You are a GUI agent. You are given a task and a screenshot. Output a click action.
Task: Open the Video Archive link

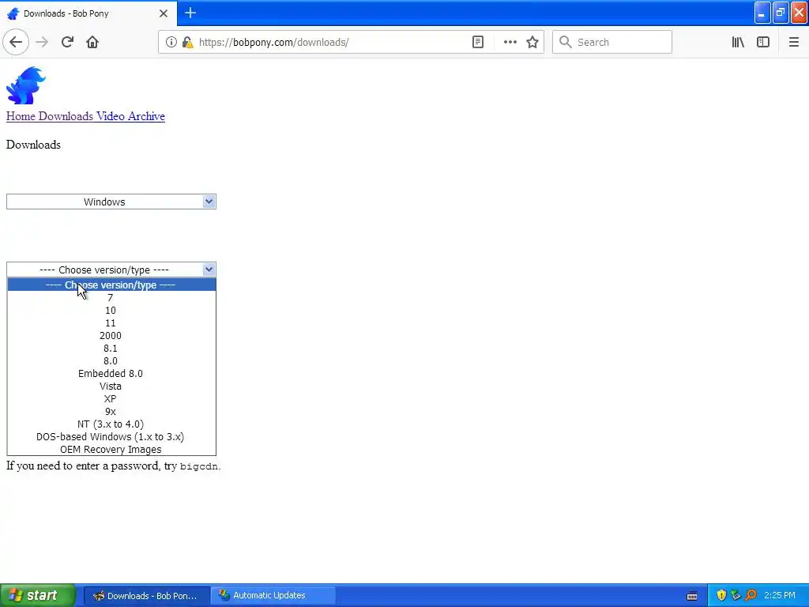[130, 116]
